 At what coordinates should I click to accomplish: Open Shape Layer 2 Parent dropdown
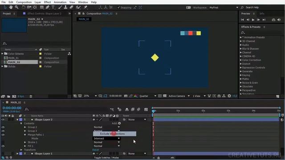coord(137,120)
